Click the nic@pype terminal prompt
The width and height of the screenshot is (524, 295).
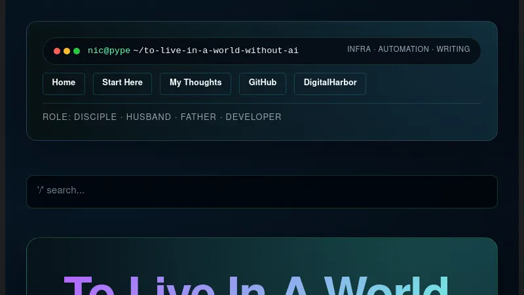(x=109, y=50)
